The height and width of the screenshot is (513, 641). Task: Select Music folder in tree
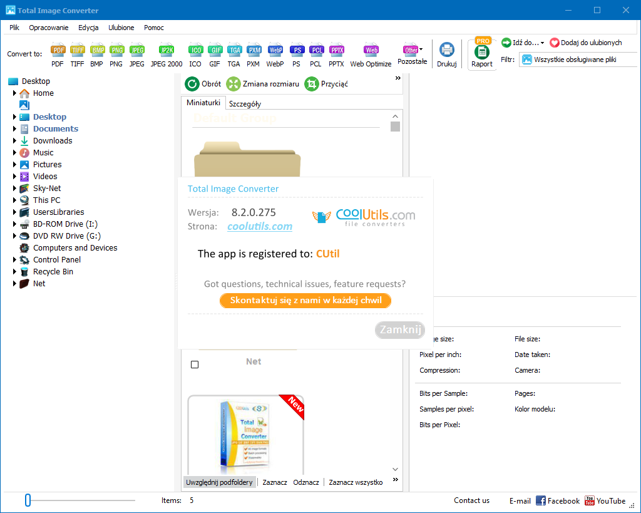click(x=43, y=153)
